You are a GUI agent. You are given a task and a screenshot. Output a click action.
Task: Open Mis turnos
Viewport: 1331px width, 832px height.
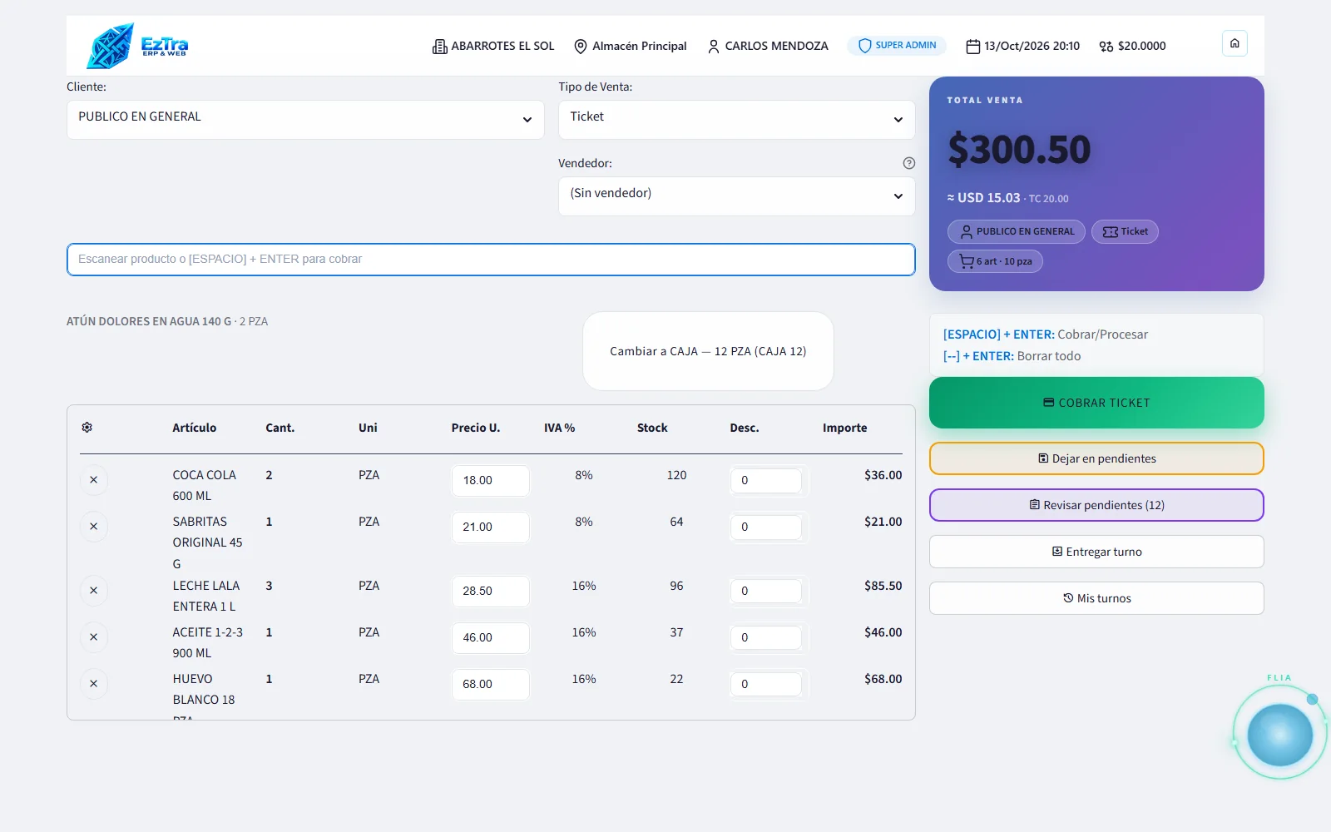coord(1096,598)
